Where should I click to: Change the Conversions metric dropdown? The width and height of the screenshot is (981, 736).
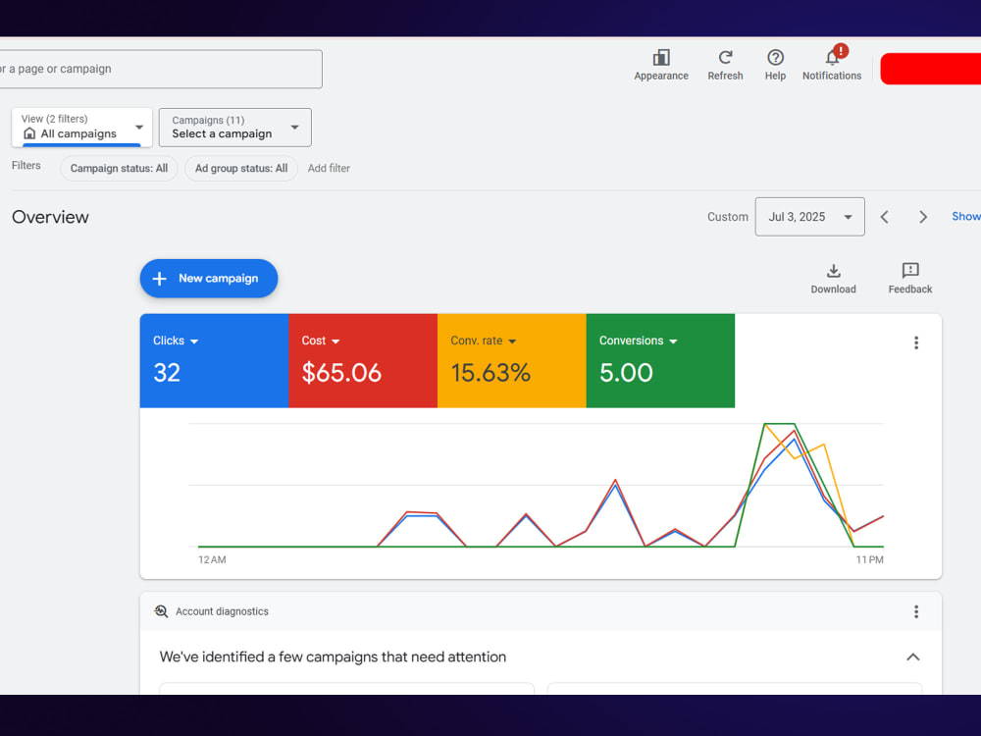coord(639,341)
